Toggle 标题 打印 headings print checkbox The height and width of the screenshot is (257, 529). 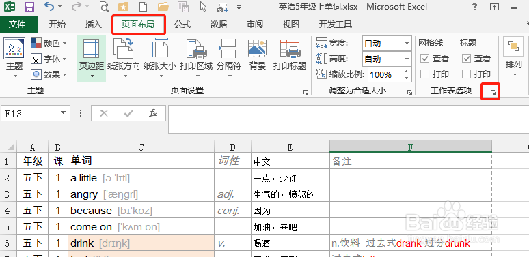466,74
